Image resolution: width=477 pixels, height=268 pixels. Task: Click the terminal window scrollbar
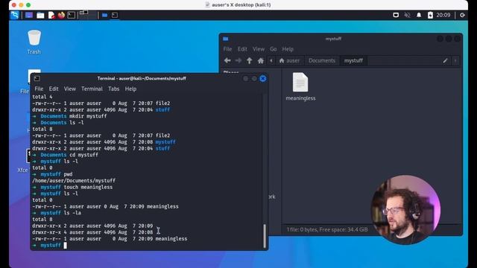[x=265, y=236]
